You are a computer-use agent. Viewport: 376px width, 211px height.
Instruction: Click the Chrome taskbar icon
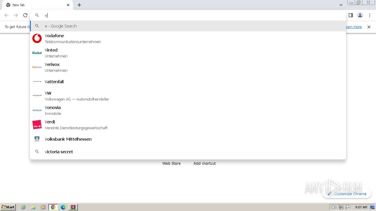[x=53, y=207]
